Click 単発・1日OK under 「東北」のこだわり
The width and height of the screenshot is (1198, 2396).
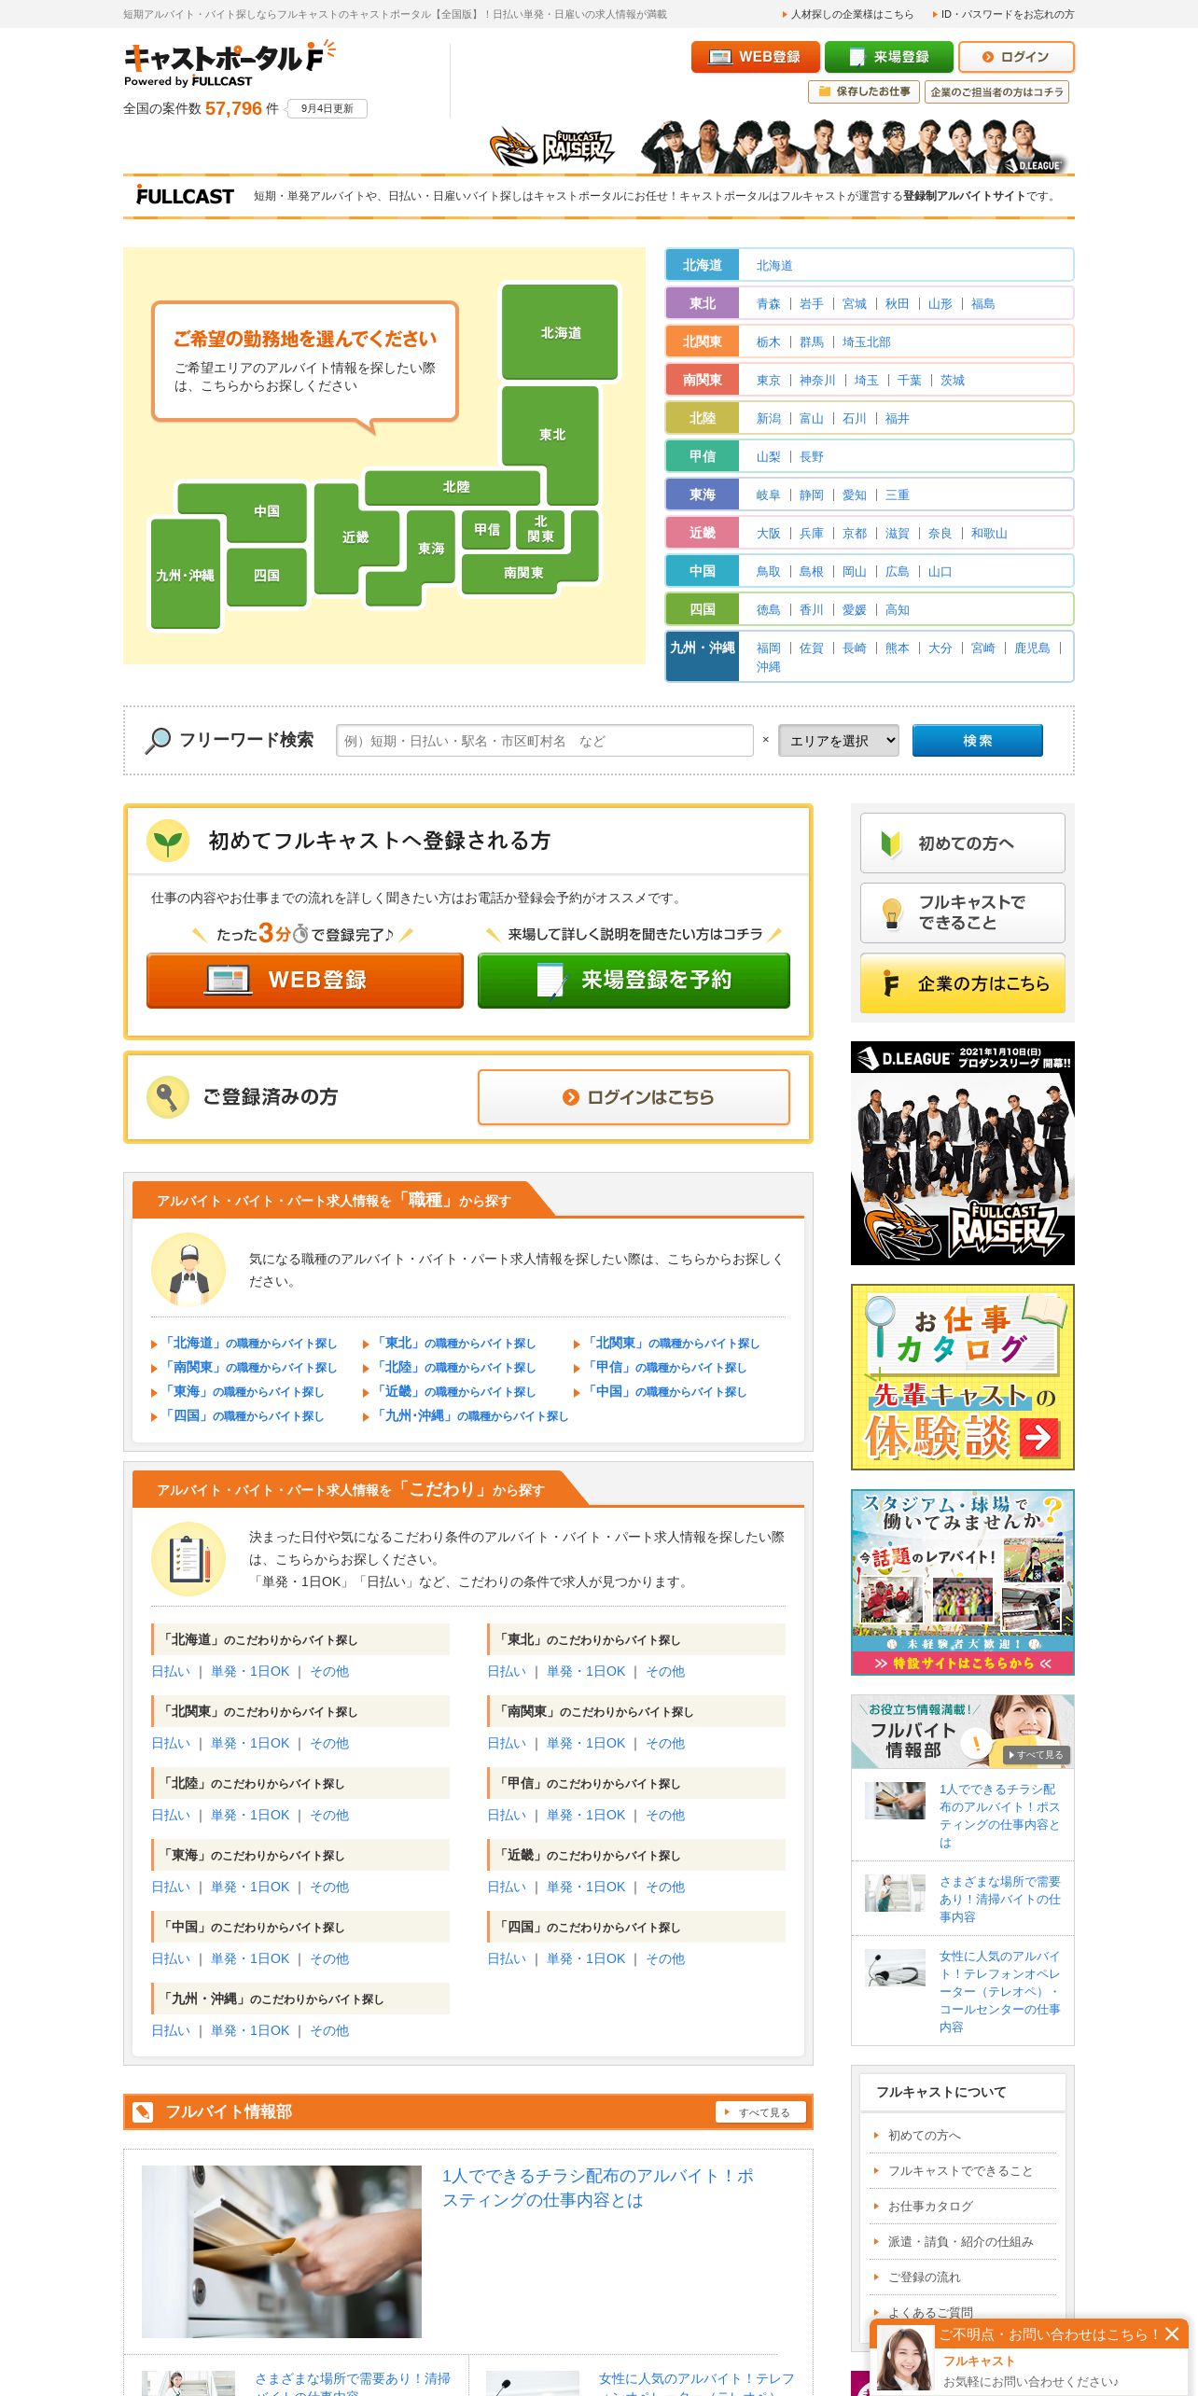pyautogui.click(x=586, y=1671)
